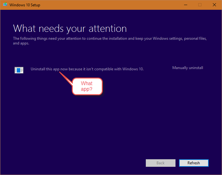Viewport: 222px width, 175px height.
Task: Close the Windows 10 Setup window
Action: [x=214, y=5]
